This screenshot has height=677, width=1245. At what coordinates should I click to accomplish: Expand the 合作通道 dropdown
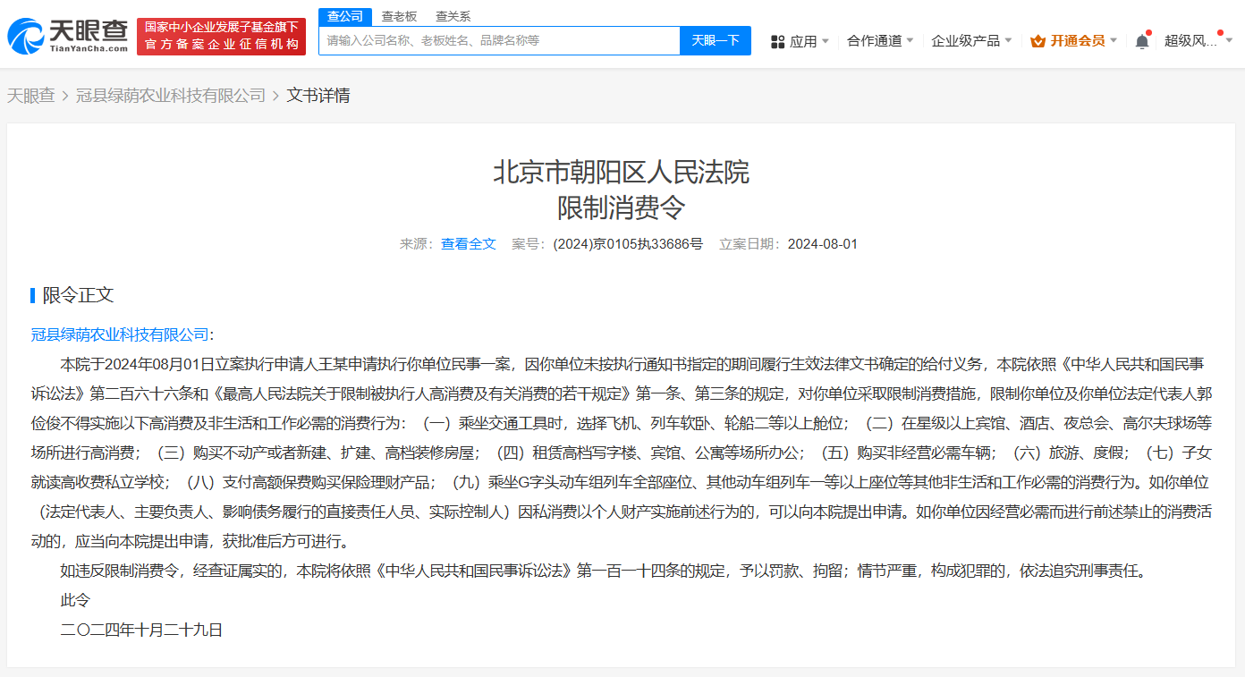[x=880, y=41]
